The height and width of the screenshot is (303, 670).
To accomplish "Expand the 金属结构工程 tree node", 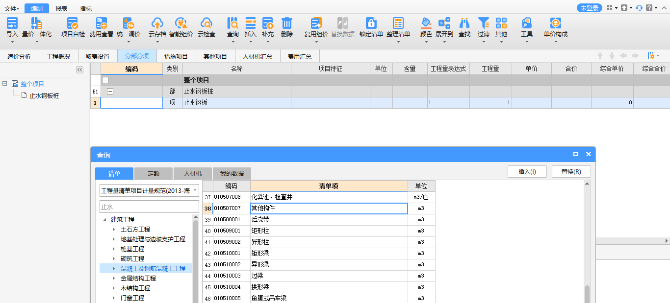I will pos(114,279).
